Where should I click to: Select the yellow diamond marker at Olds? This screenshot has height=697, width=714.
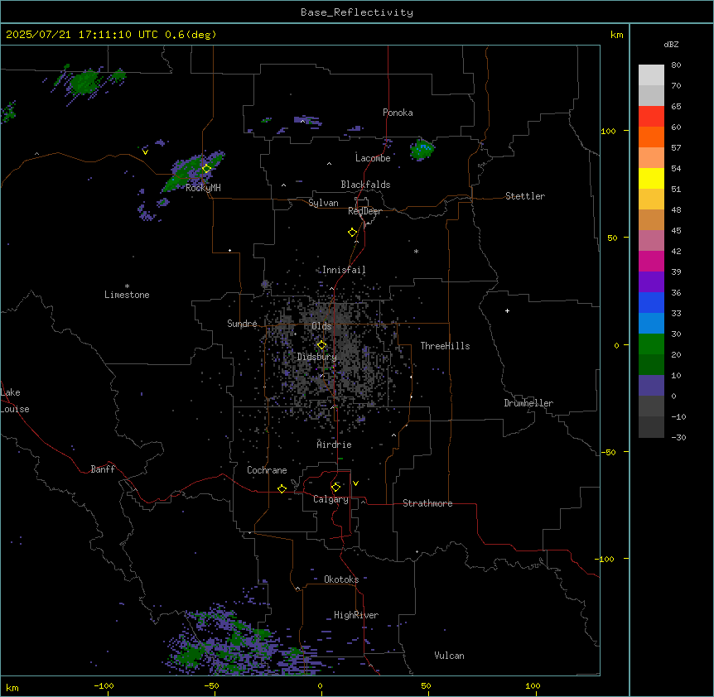click(x=322, y=345)
